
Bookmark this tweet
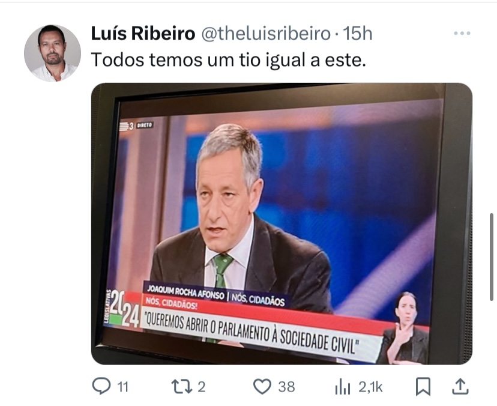coord(423,386)
